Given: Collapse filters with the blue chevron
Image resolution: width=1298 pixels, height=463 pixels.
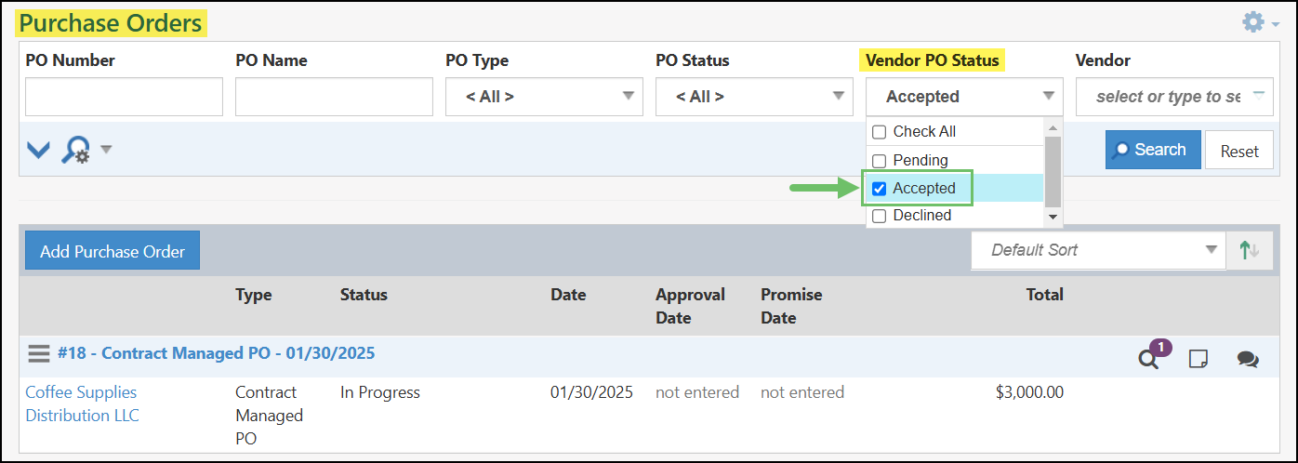Looking at the screenshot, I should [38, 150].
